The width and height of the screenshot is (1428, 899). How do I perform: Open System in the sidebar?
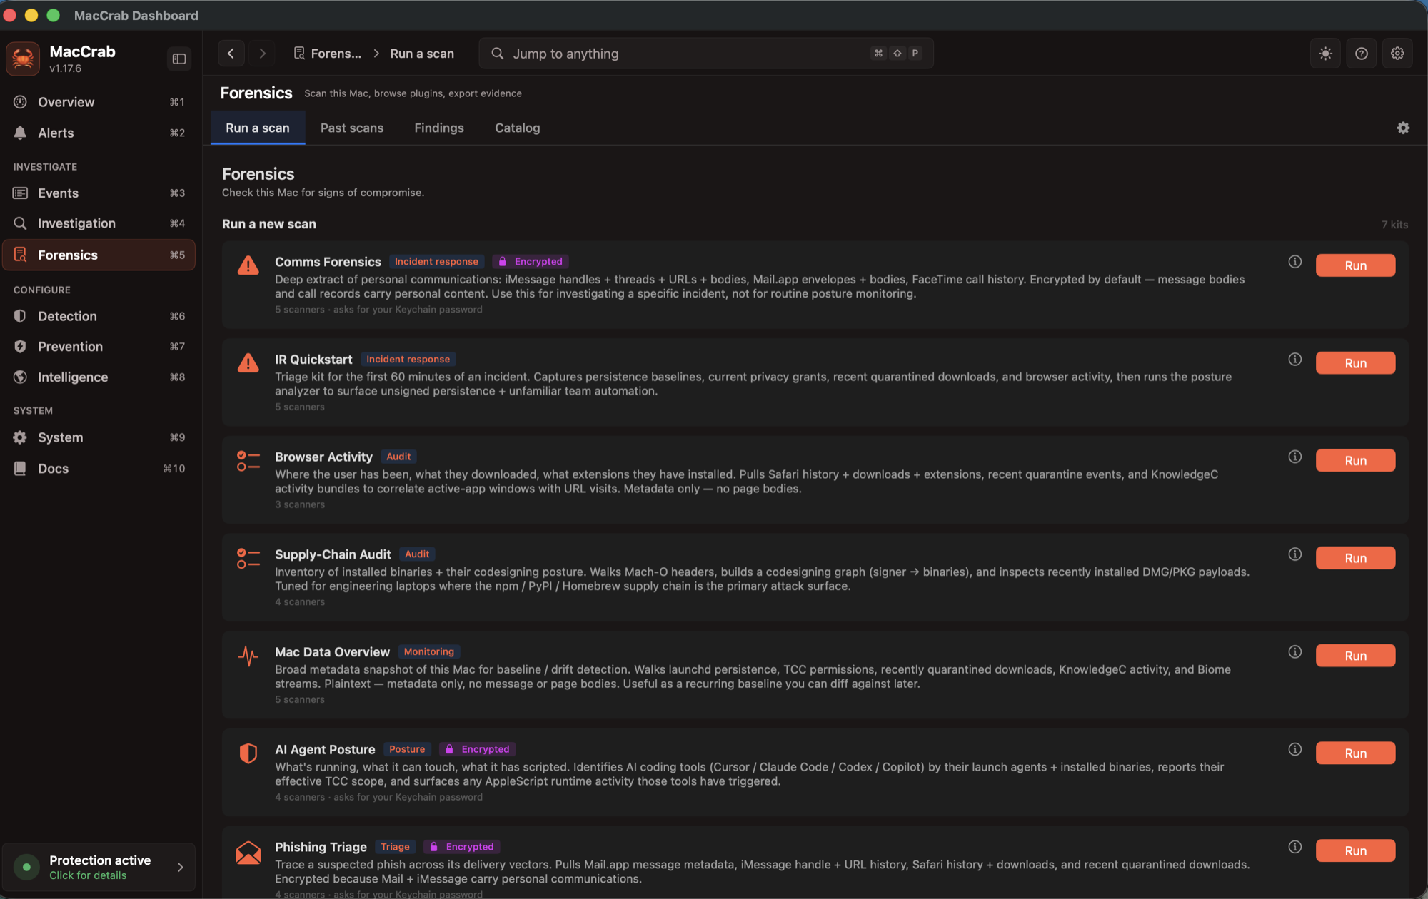99,437
